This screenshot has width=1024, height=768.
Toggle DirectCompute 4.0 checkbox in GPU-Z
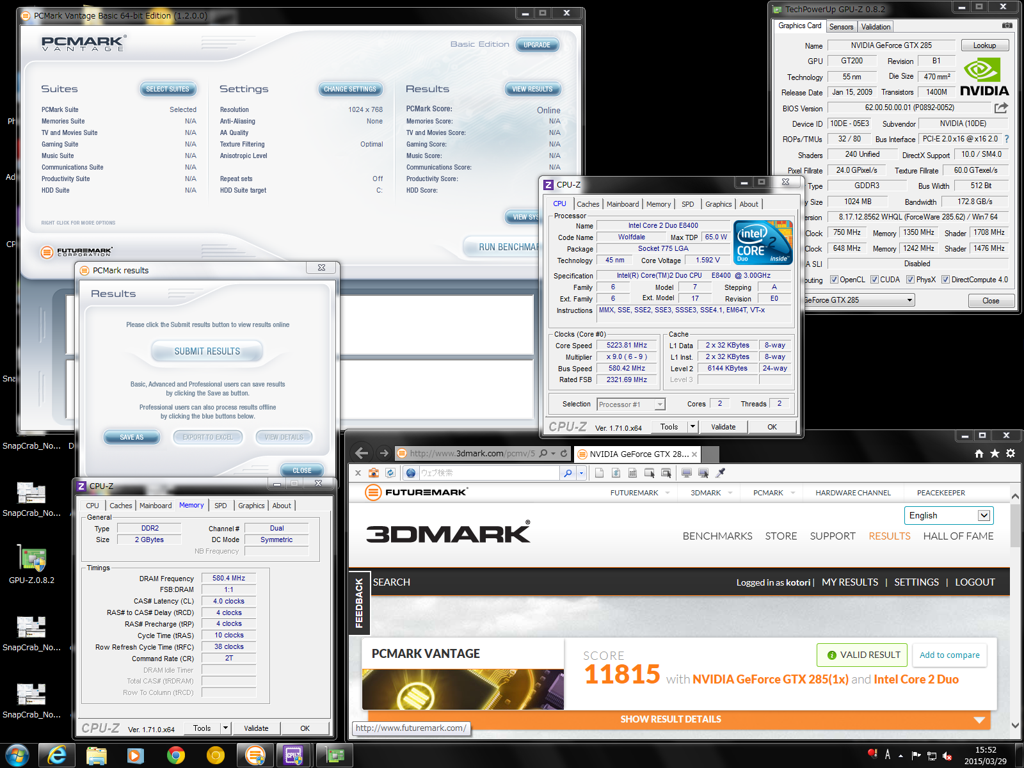pos(945,280)
